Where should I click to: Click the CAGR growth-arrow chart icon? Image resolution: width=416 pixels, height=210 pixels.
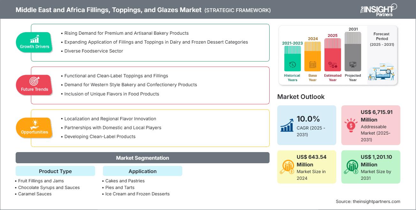(287, 125)
